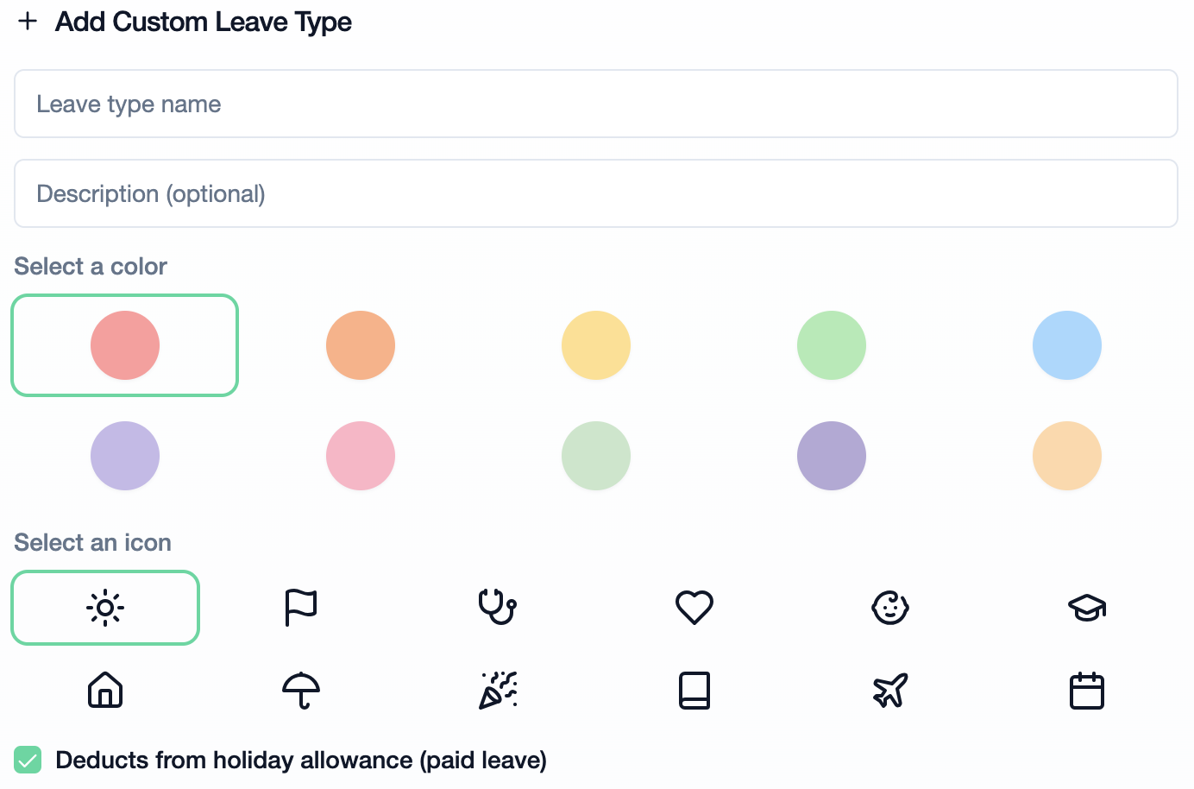Select the light blue color swatch
Screen dimensions: 1194x789
pyautogui.click(x=1067, y=345)
